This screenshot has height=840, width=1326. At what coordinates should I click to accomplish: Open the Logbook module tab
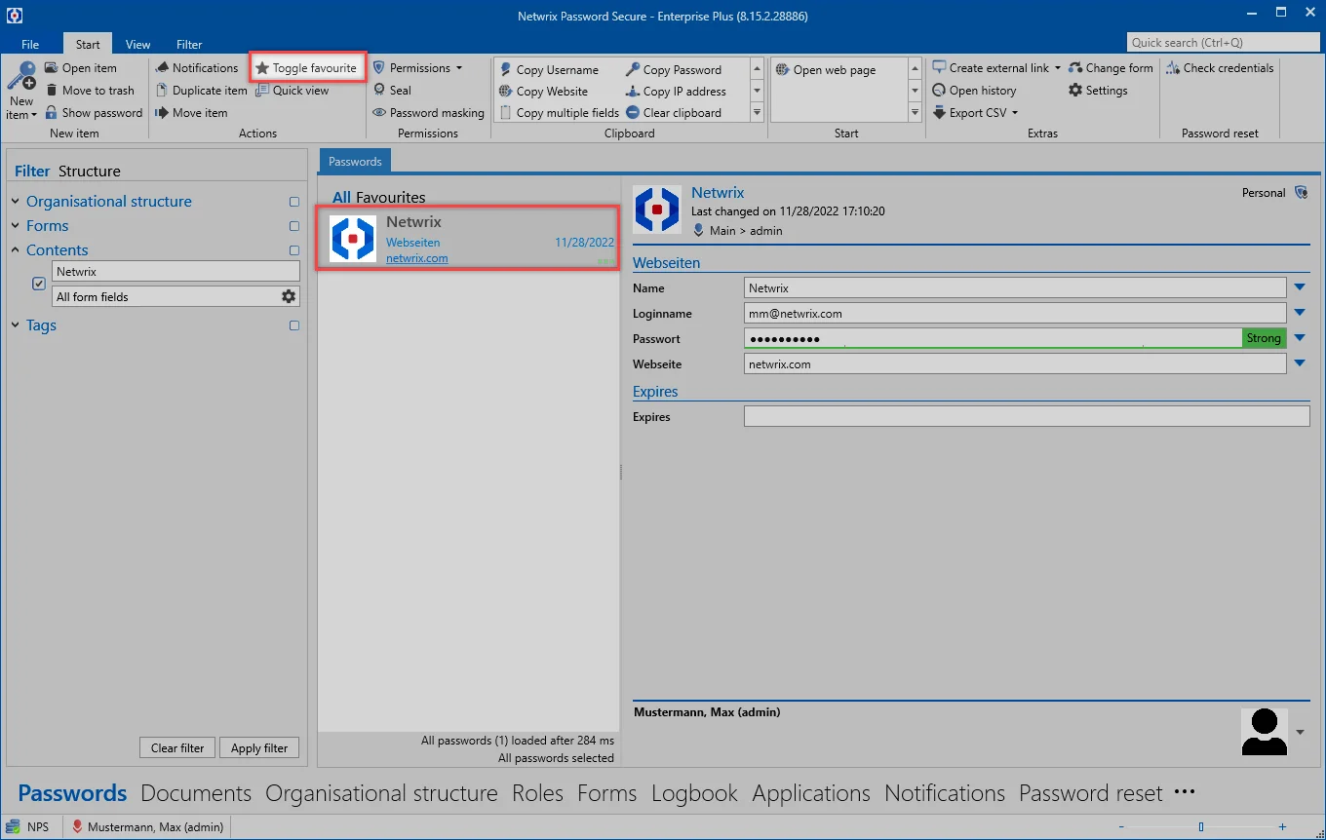click(x=694, y=793)
